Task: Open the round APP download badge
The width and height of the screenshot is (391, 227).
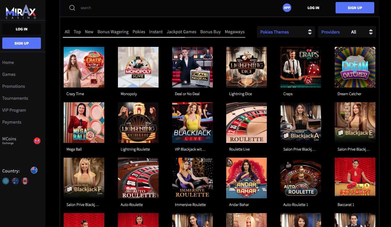Action: (x=287, y=8)
